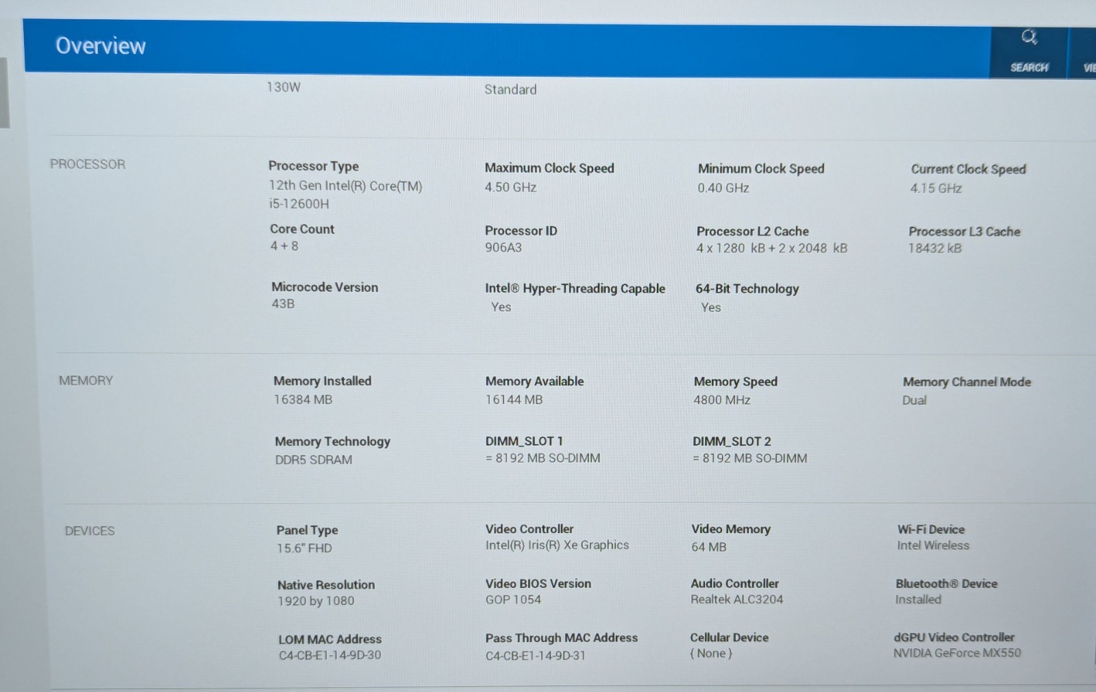Click the Overview header title
This screenshot has width=1096, height=692.
point(101,46)
